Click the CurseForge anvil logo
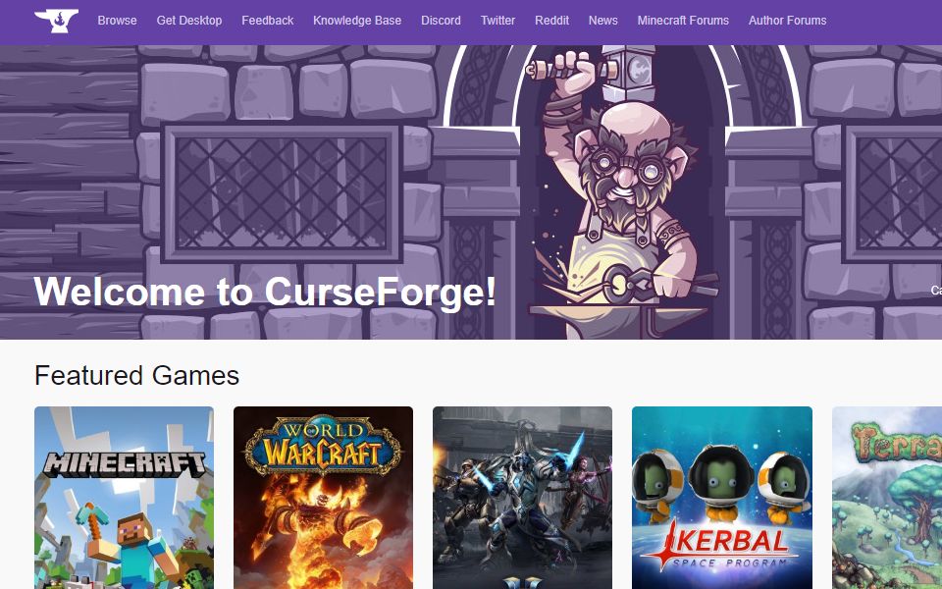 click(x=57, y=21)
